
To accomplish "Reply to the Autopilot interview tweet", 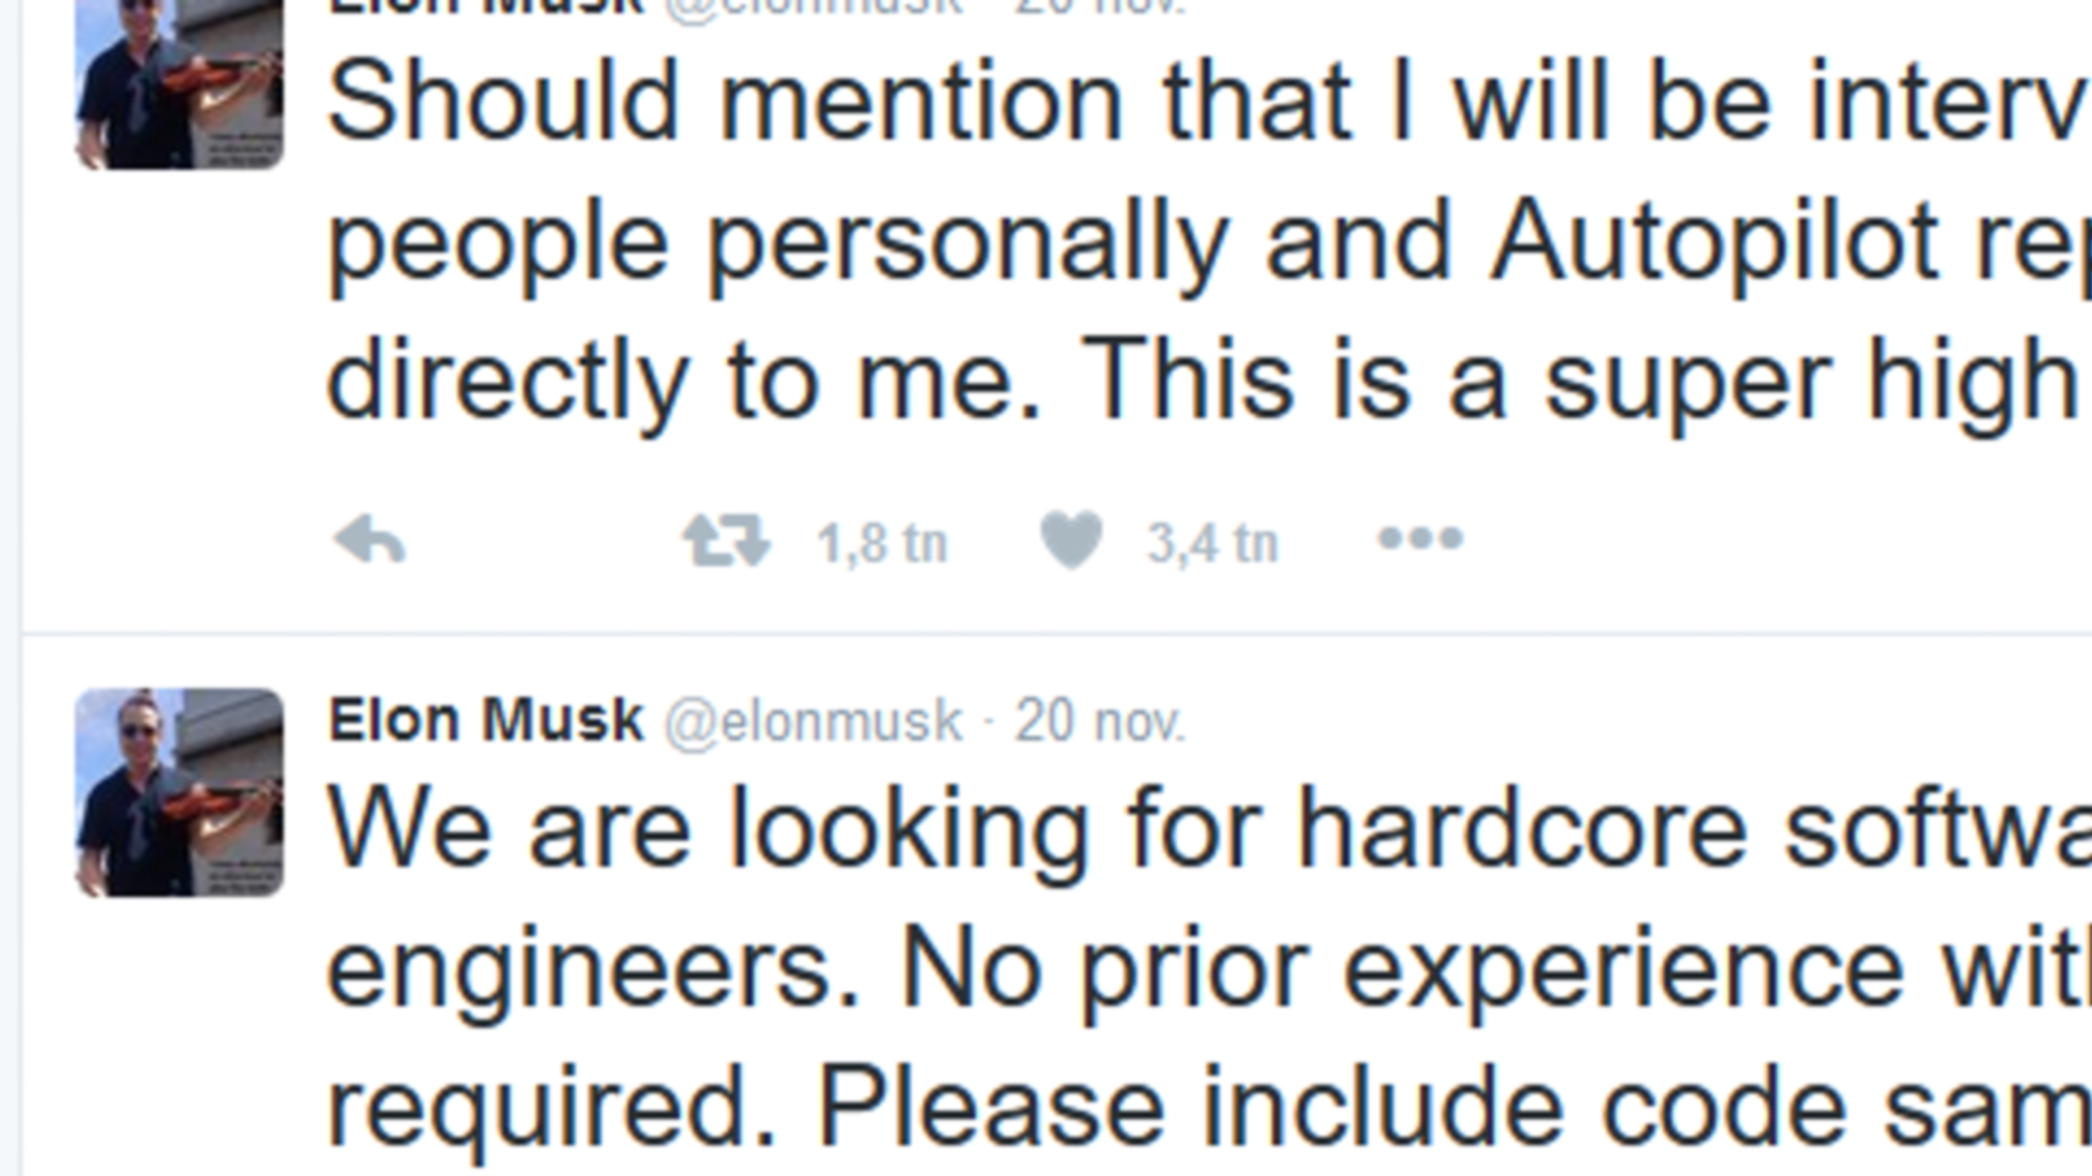I will pos(369,542).
